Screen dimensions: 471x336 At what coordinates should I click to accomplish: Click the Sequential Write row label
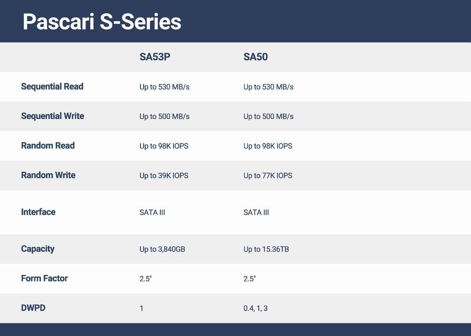click(x=53, y=116)
